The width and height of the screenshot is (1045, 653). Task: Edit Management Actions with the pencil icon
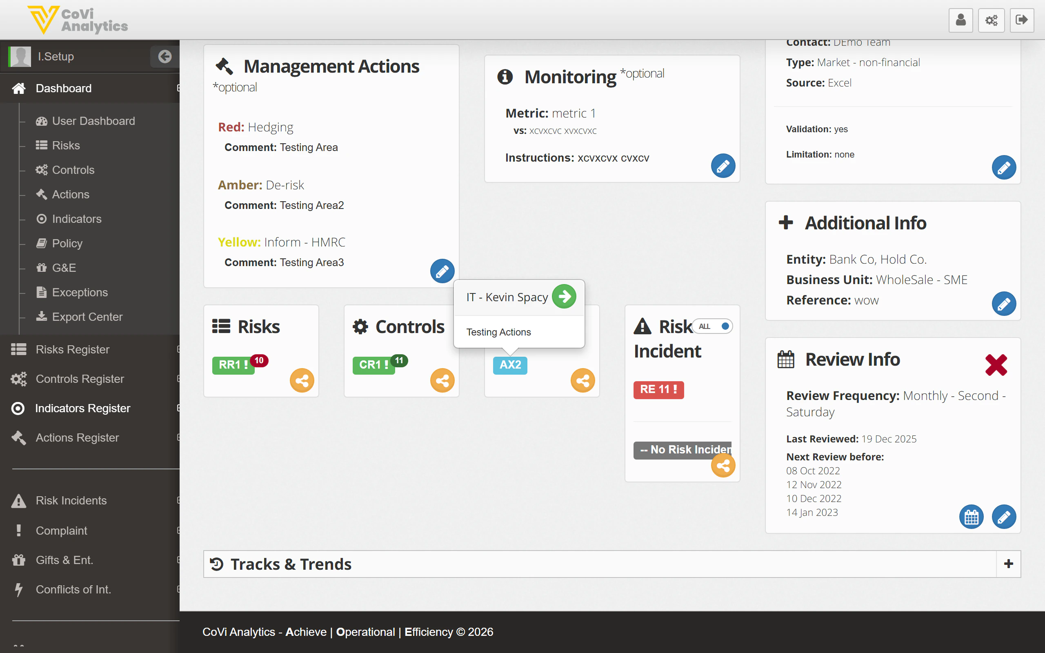[x=442, y=271]
